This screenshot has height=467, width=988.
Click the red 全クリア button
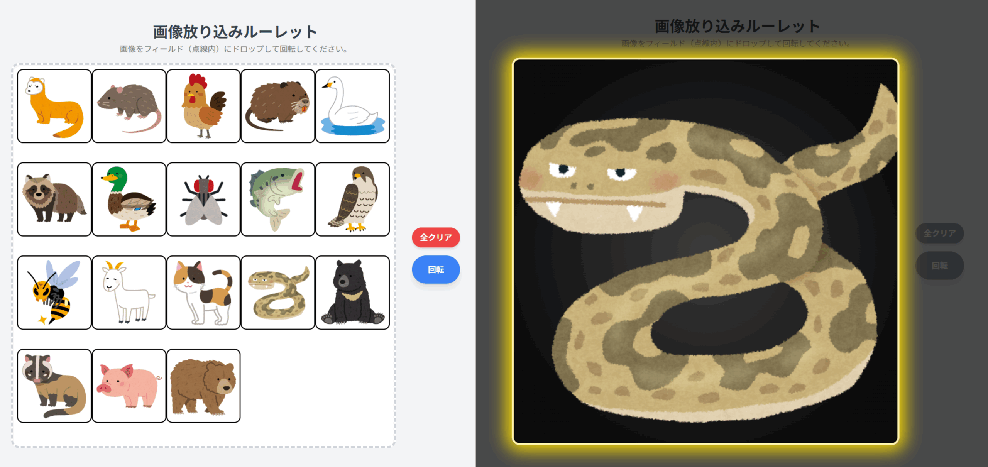click(x=436, y=237)
